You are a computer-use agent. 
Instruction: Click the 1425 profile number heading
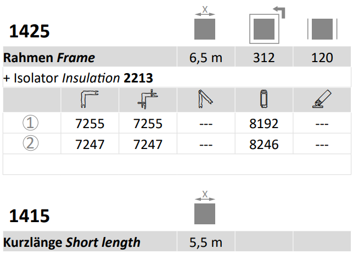[x=29, y=31]
